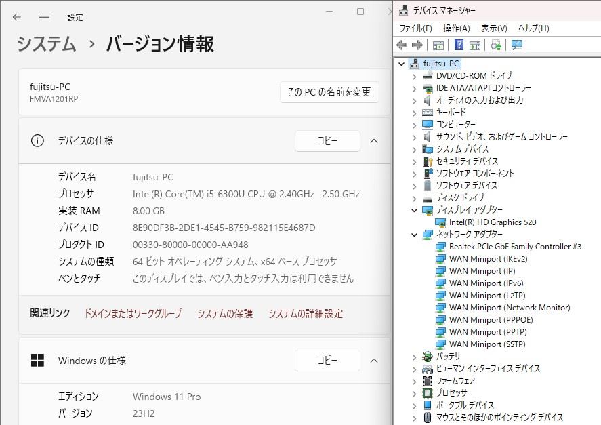Viewport: 601px width, 425px height.
Task: Expand the ポータブル デバイス tree node
Action: (x=415, y=406)
